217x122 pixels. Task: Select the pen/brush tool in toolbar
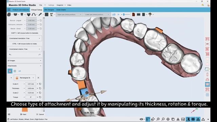point(40,14)
